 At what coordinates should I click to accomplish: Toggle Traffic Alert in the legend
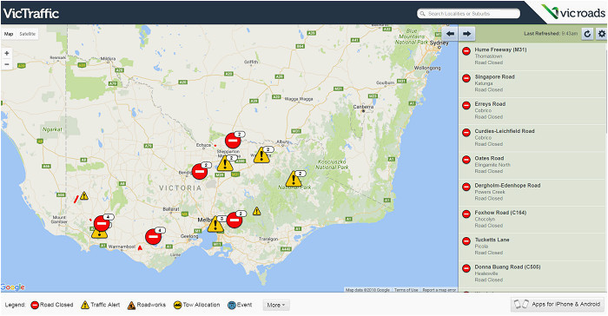[101, 305]
